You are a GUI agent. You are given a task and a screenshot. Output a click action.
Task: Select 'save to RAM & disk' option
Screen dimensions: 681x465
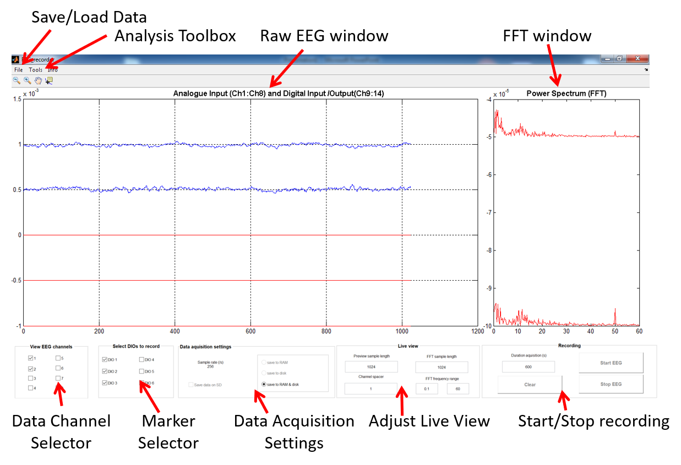[264, 384]
